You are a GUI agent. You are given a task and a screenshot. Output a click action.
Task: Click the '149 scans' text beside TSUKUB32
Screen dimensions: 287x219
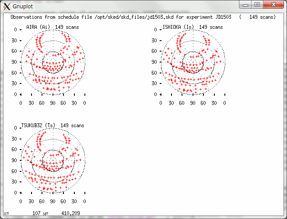(x=72, y=125)
